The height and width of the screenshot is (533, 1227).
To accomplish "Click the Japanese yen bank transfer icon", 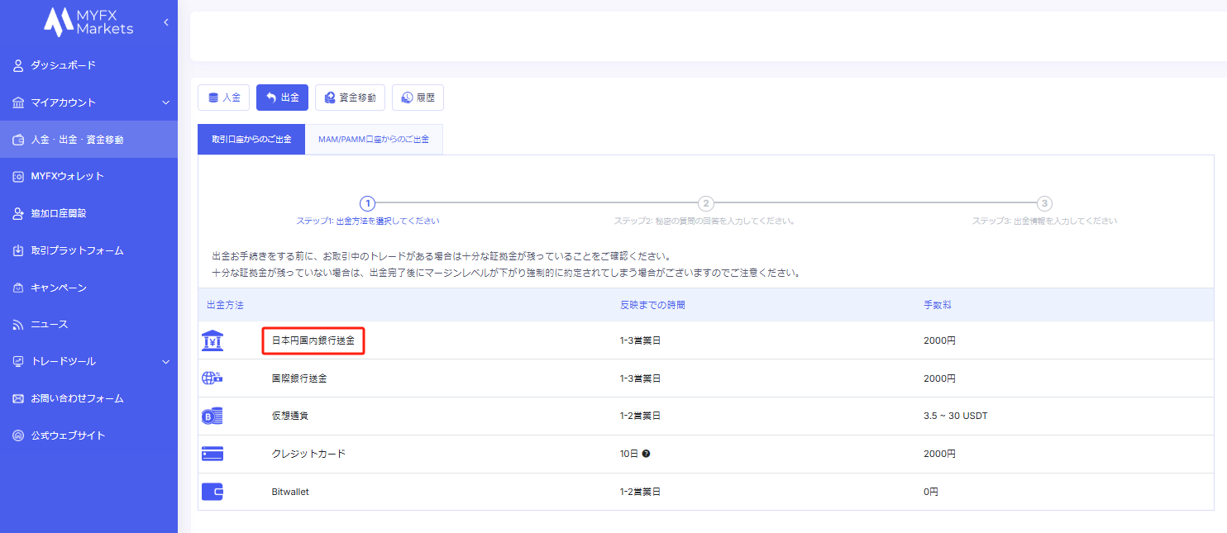I will (x=212, y=340).
